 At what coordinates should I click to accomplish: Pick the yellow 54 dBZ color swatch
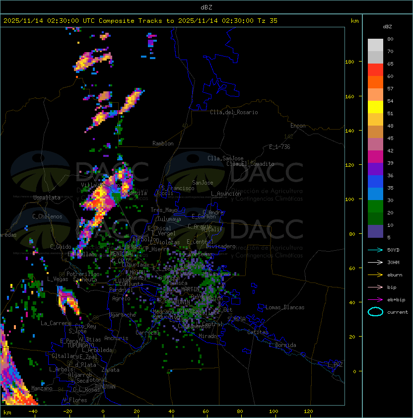pos(375,107)
